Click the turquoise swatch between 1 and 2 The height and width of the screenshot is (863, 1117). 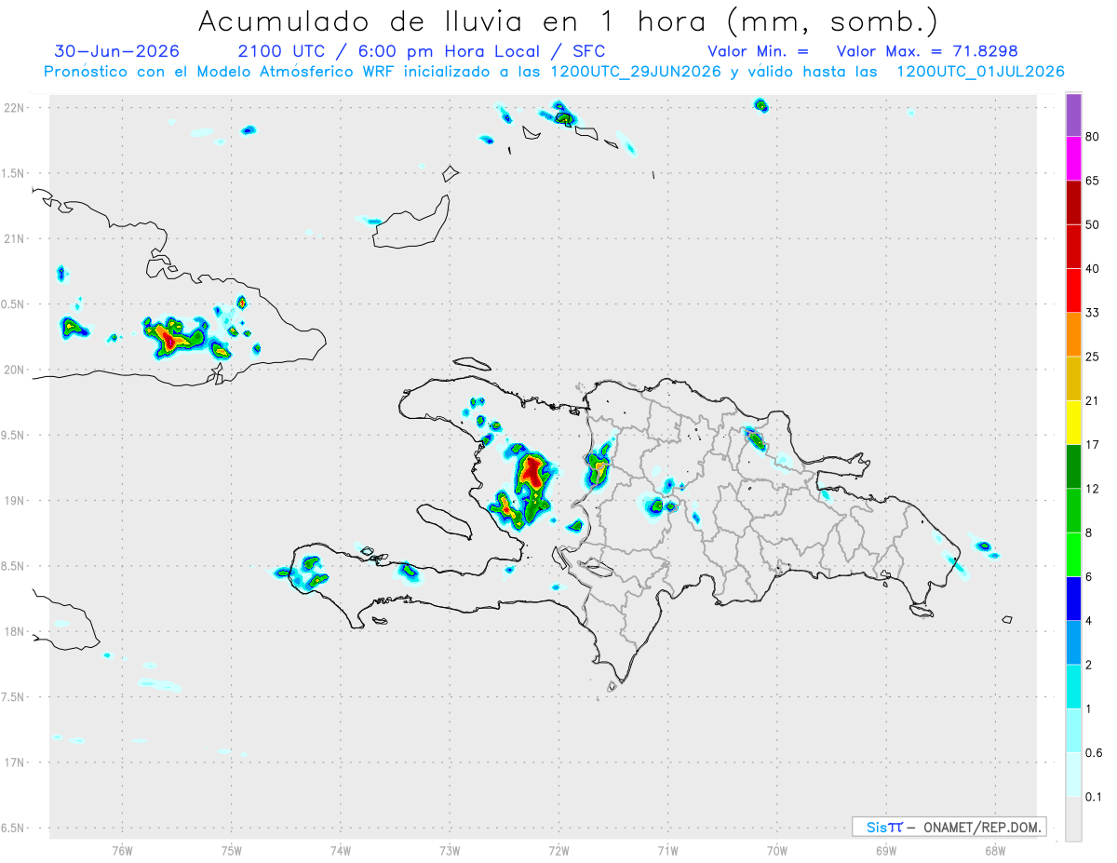[x=1073, y=687]
